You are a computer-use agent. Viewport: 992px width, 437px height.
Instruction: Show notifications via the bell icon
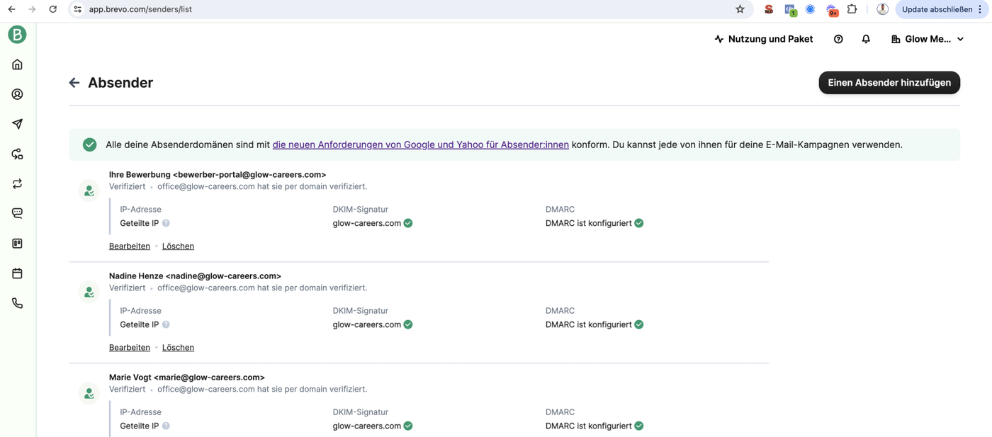[x=866, y=40]
